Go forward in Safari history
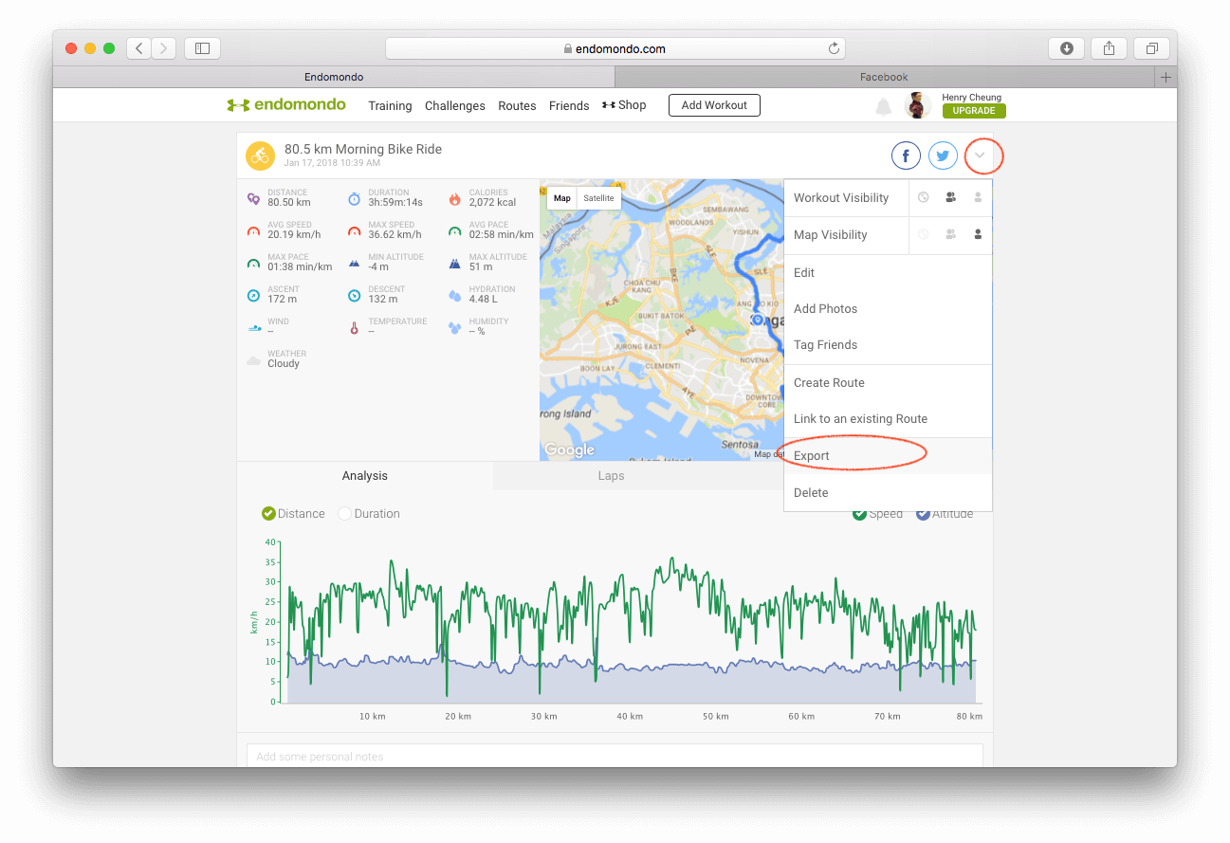 [164, 48]
